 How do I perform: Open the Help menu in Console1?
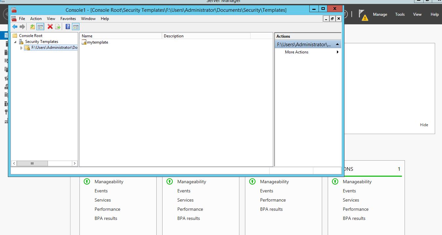pos(105,19)
